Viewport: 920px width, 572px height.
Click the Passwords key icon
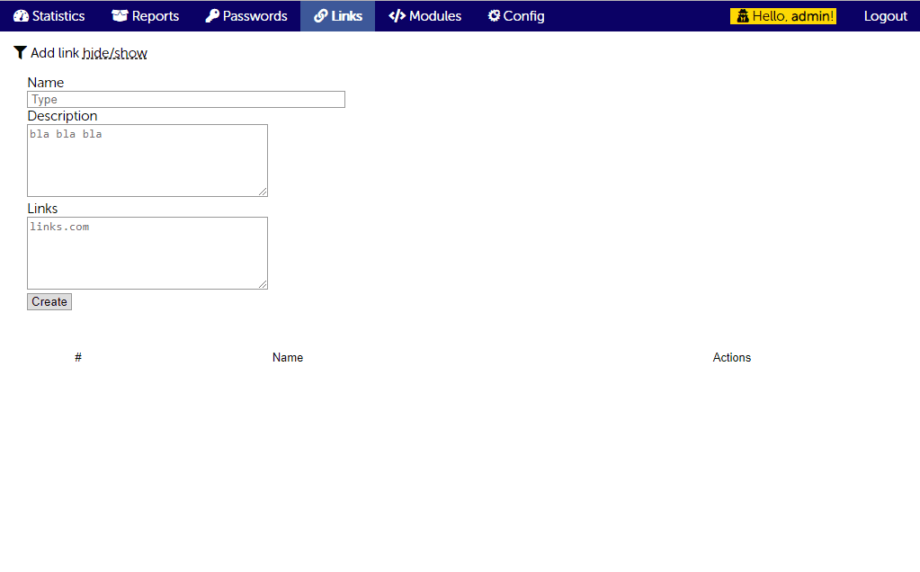211,15
